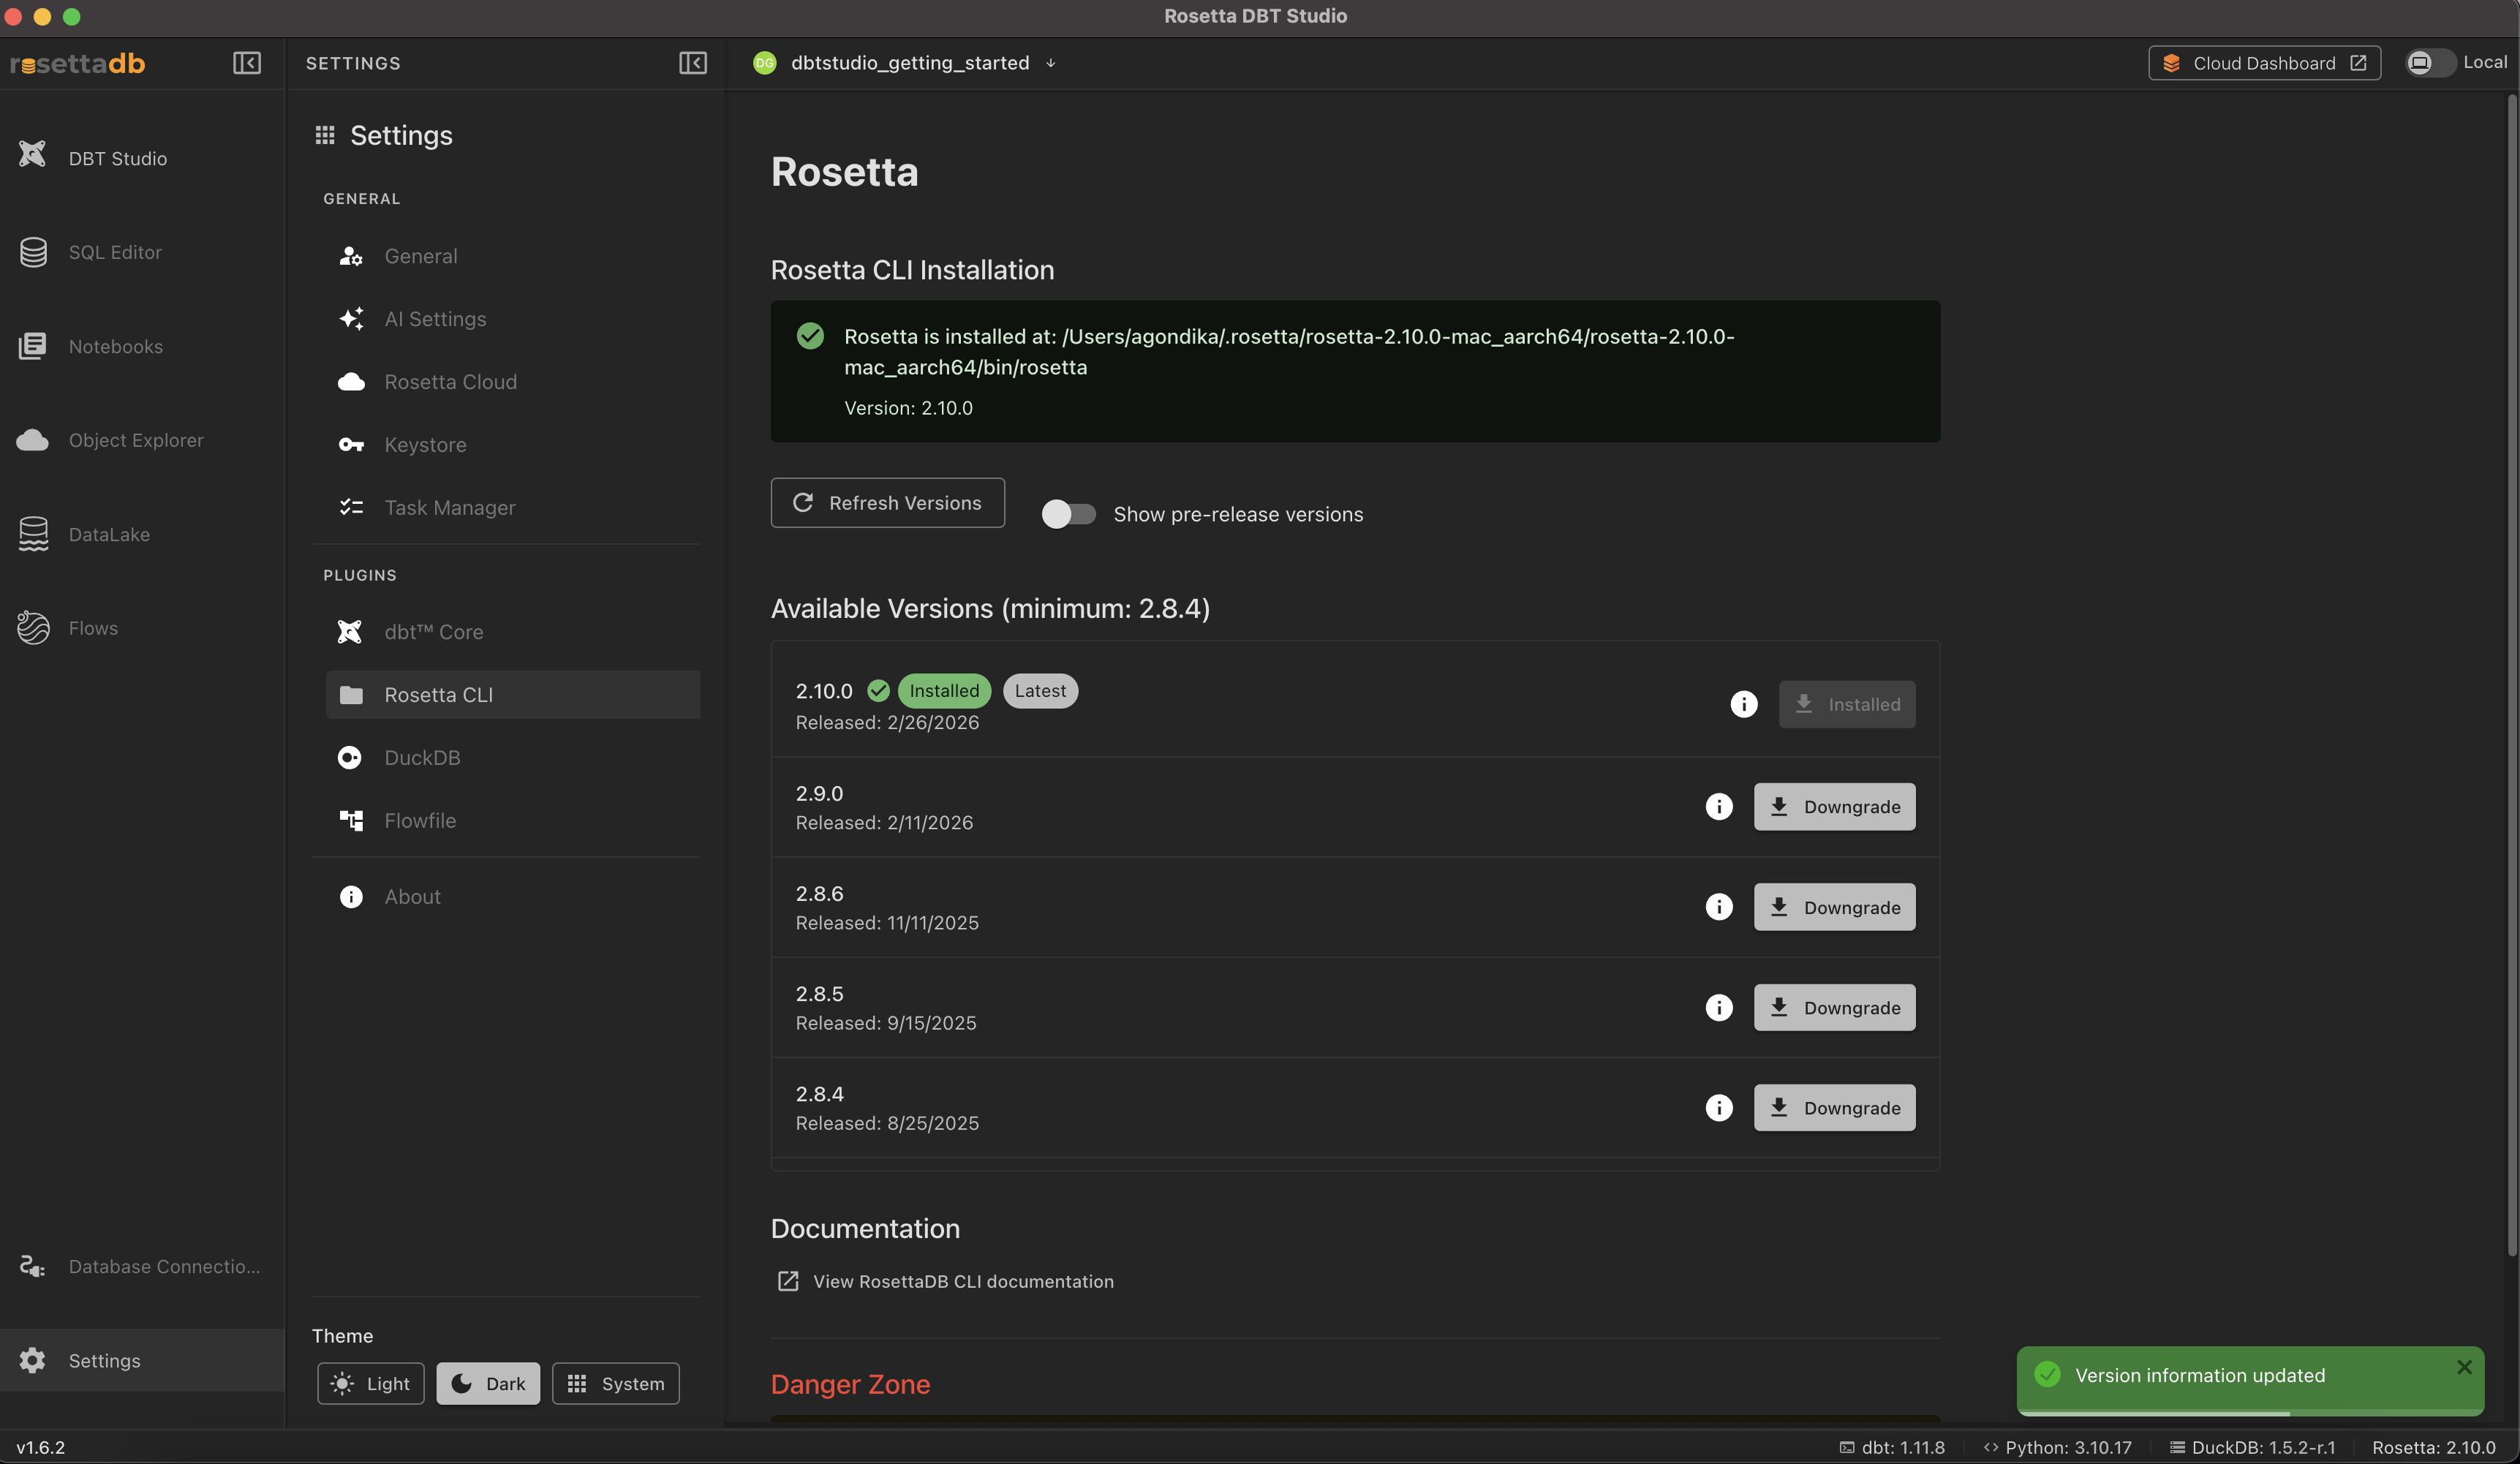The height and width of the screenshot is (1464, 2520).
Task: Show info for version 2.8.4
Action: [x=1719, y=1107]
